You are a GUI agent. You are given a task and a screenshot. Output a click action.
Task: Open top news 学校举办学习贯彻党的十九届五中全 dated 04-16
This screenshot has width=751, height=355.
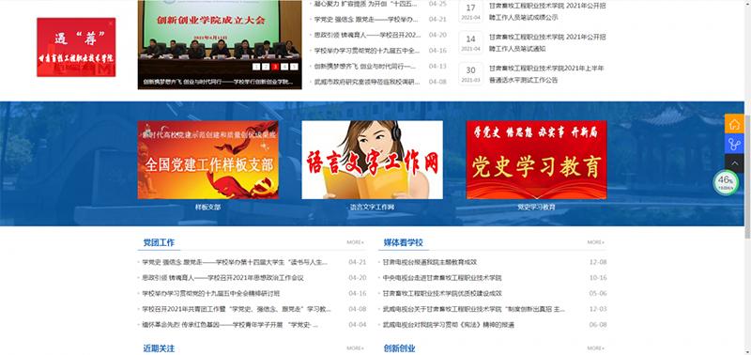(x=367, y=51)
